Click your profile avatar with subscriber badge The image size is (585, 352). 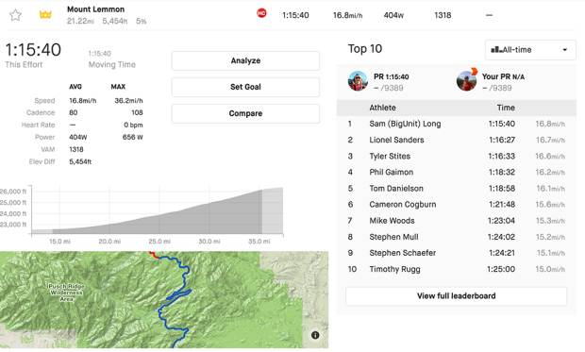click(466, 80)
